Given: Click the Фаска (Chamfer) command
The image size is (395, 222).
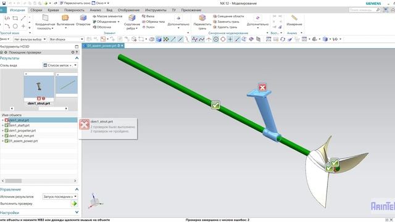Looking at the screenshot, I should (x=148, y=16).
